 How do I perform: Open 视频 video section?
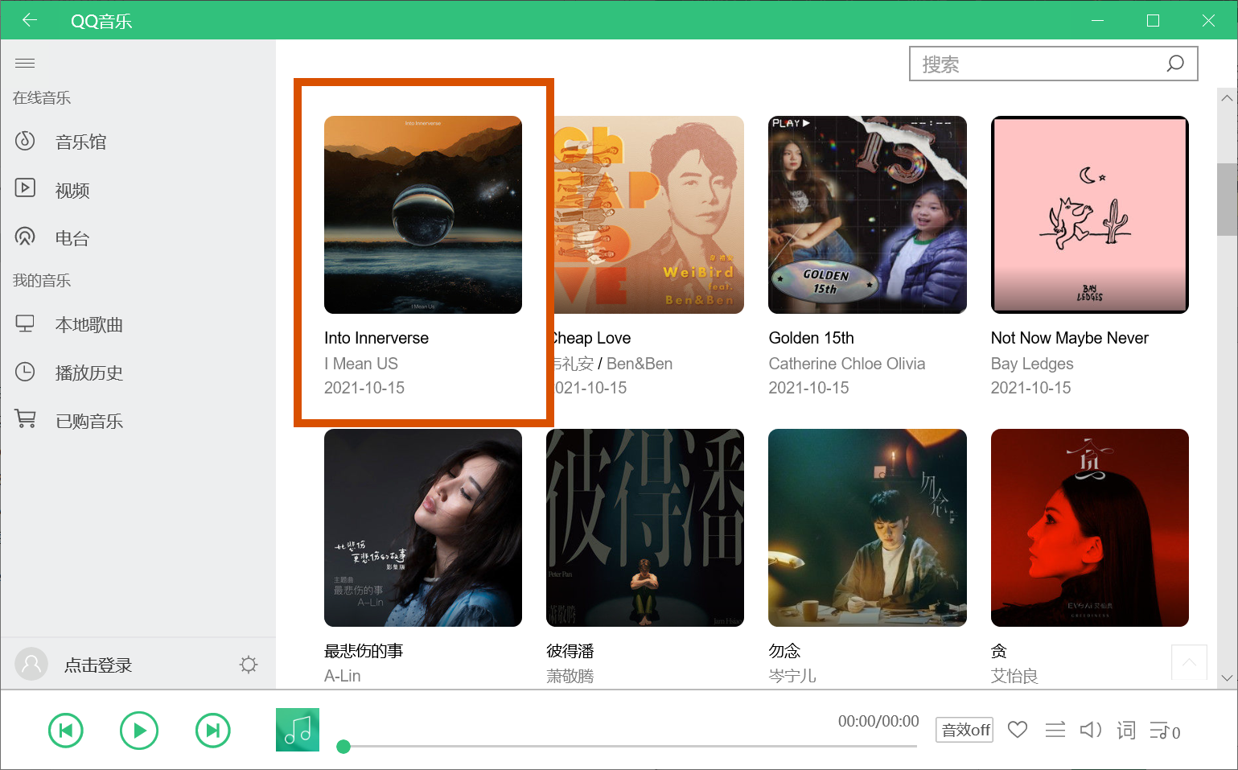pos(72,191)
